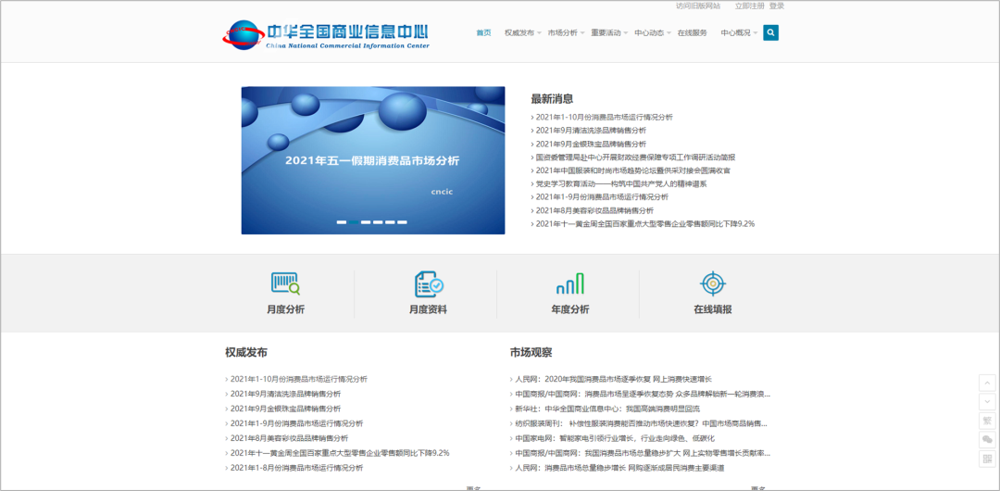Image resolution: width=1000 pixels, height=491 pixels.
Task: Open the 访问旧版网站 link
Action: pos(697,6)
